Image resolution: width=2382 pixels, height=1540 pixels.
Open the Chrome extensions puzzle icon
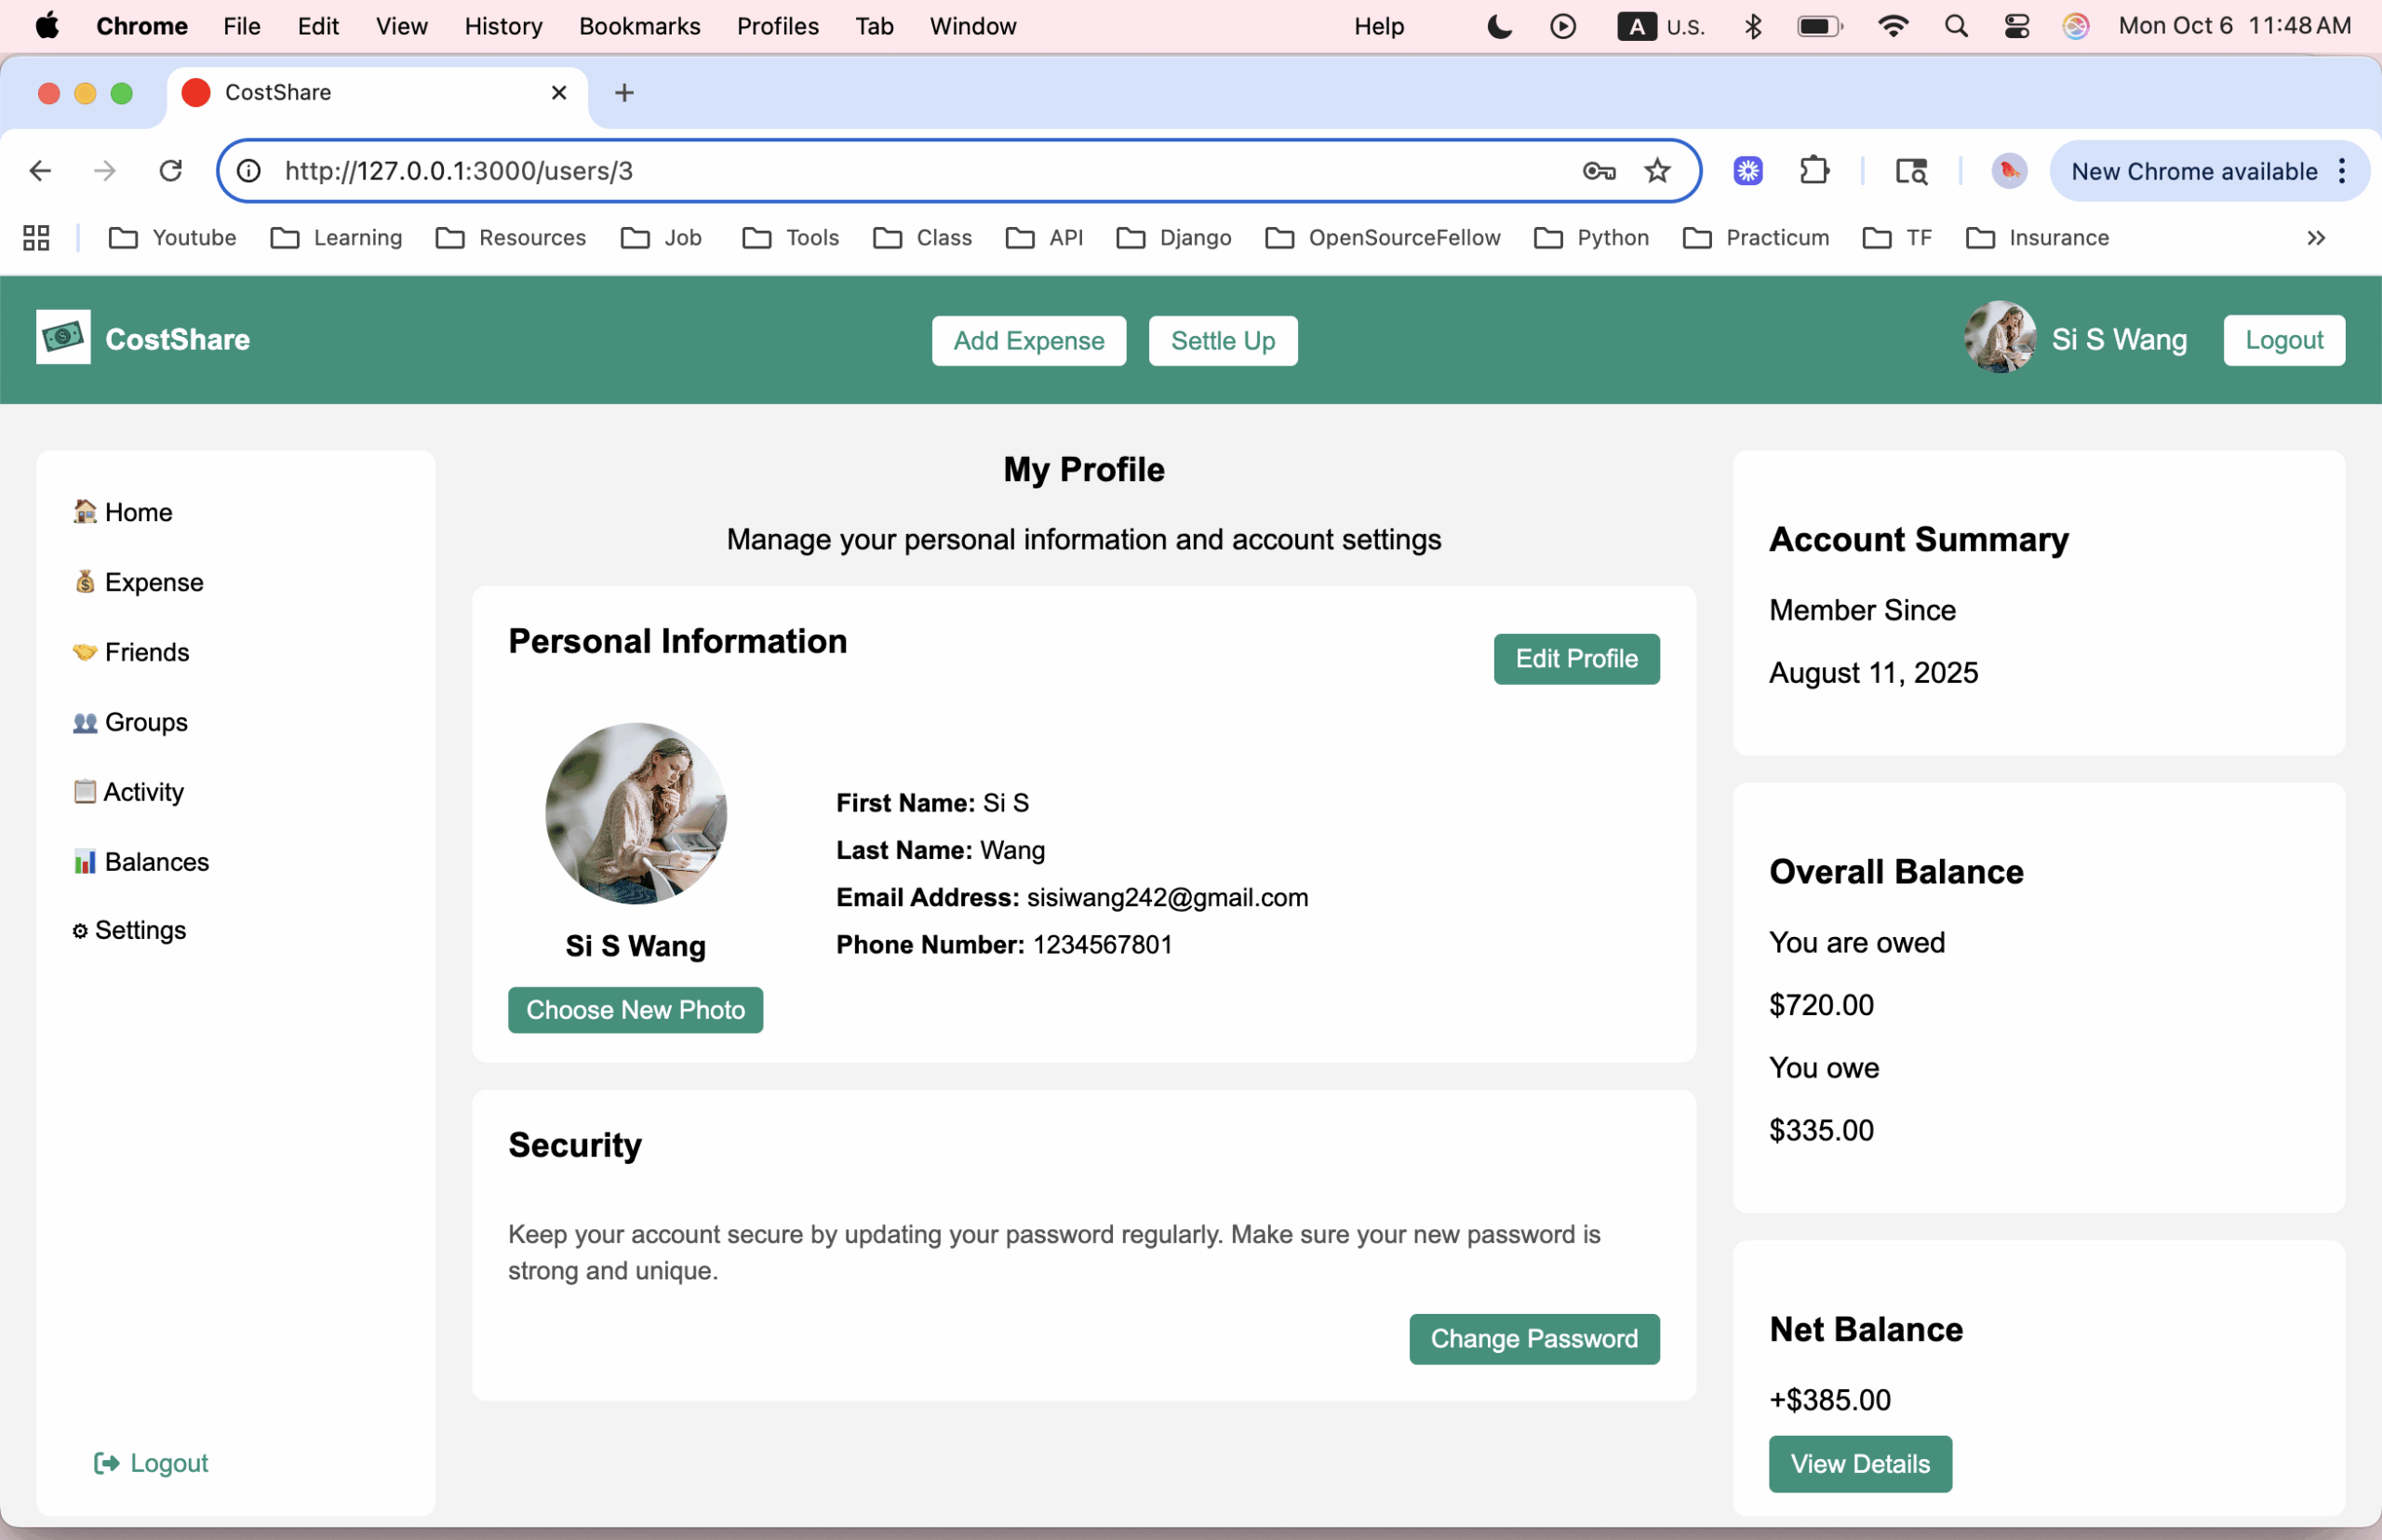click(1814, 171)
